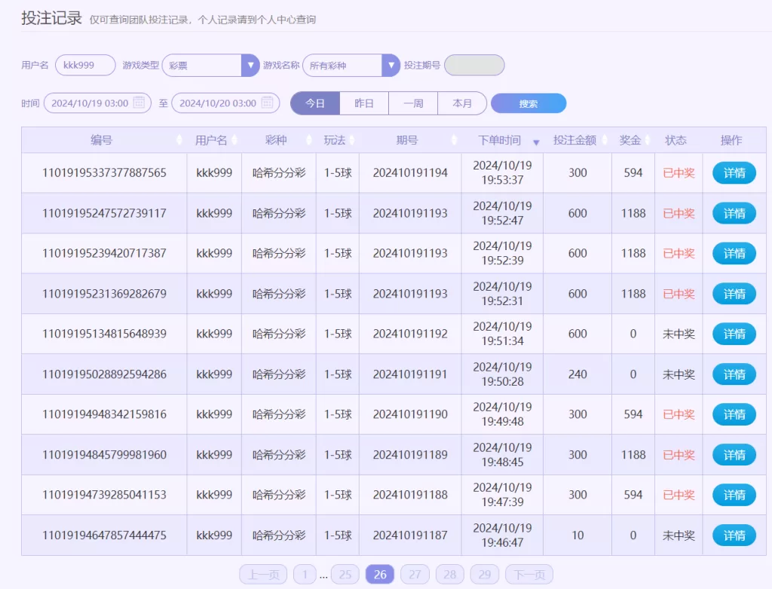Select order number 11019195337377887565
The width and height of the screenshot is (772, 589).
pyautogui.click(x=104, y=172)
